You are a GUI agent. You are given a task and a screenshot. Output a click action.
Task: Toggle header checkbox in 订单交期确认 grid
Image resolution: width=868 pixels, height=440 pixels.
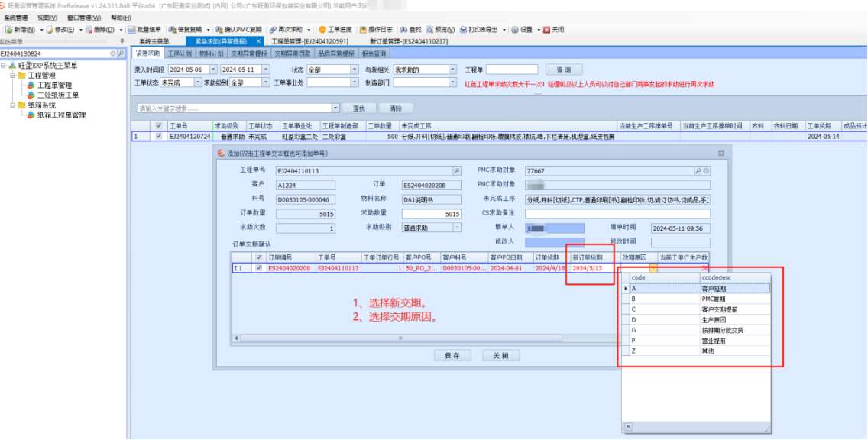click(x=258, y=257)
